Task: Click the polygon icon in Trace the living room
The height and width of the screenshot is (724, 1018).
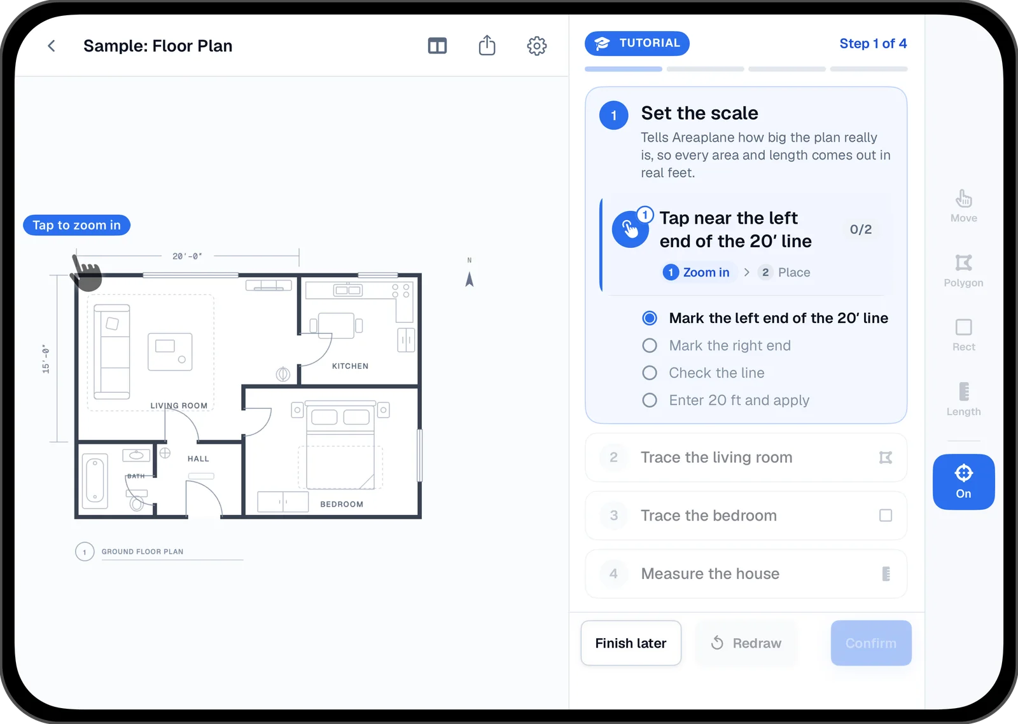Action: point(886,458)
